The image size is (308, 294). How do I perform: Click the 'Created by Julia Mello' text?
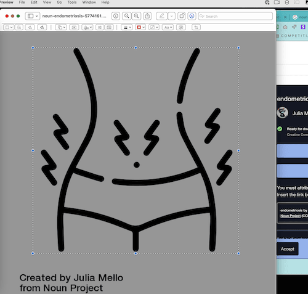71,278
